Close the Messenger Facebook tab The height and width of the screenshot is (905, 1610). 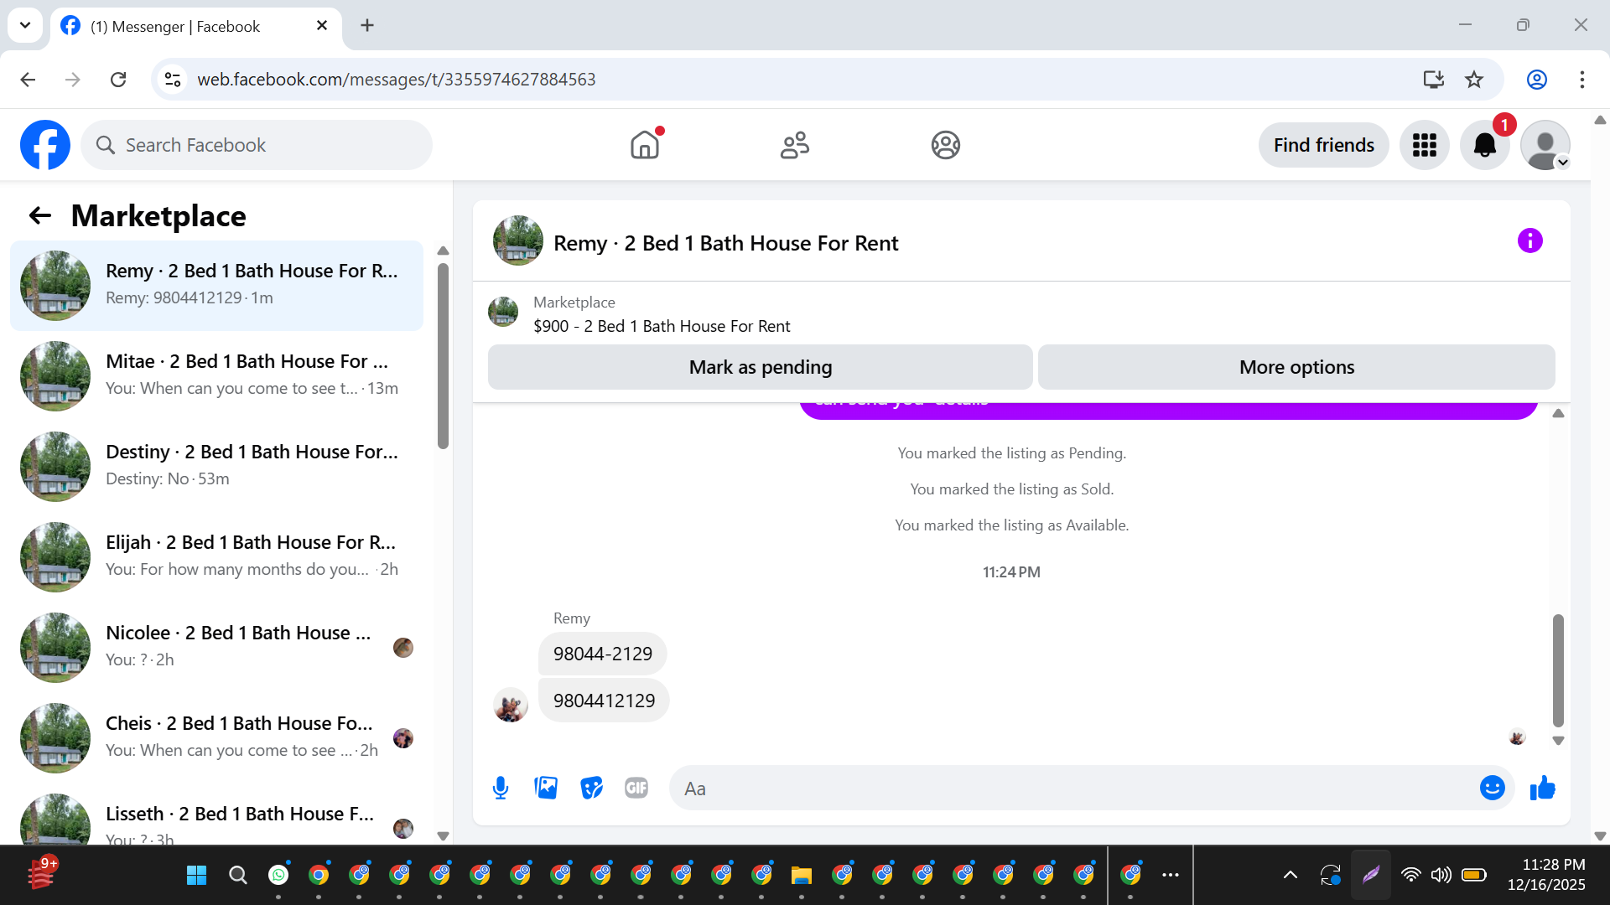pos(322,26)
